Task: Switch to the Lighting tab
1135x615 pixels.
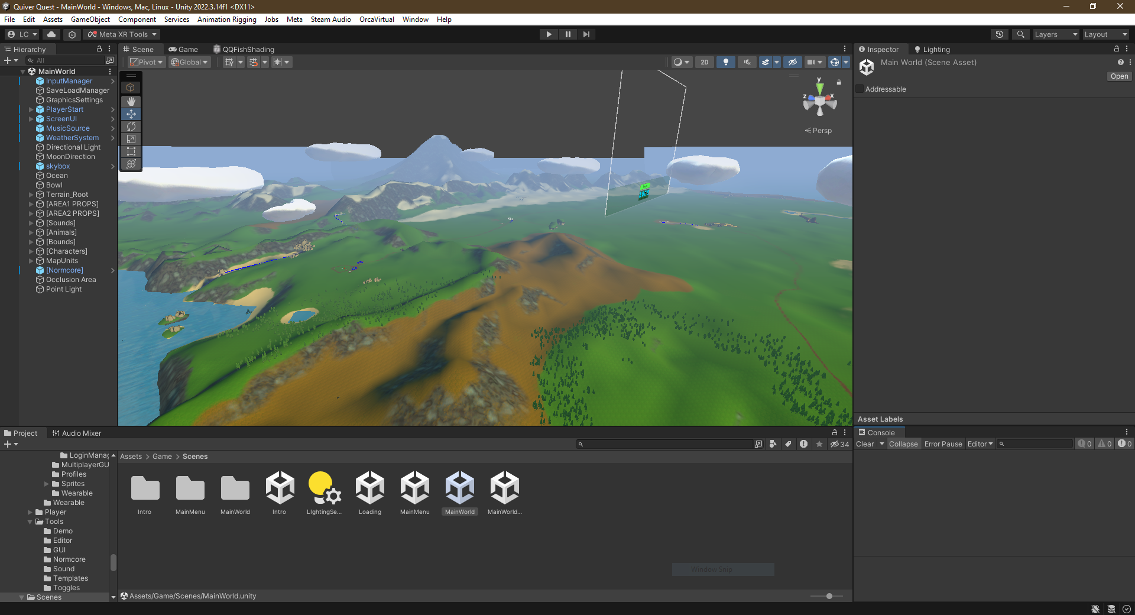Action: 932,50
